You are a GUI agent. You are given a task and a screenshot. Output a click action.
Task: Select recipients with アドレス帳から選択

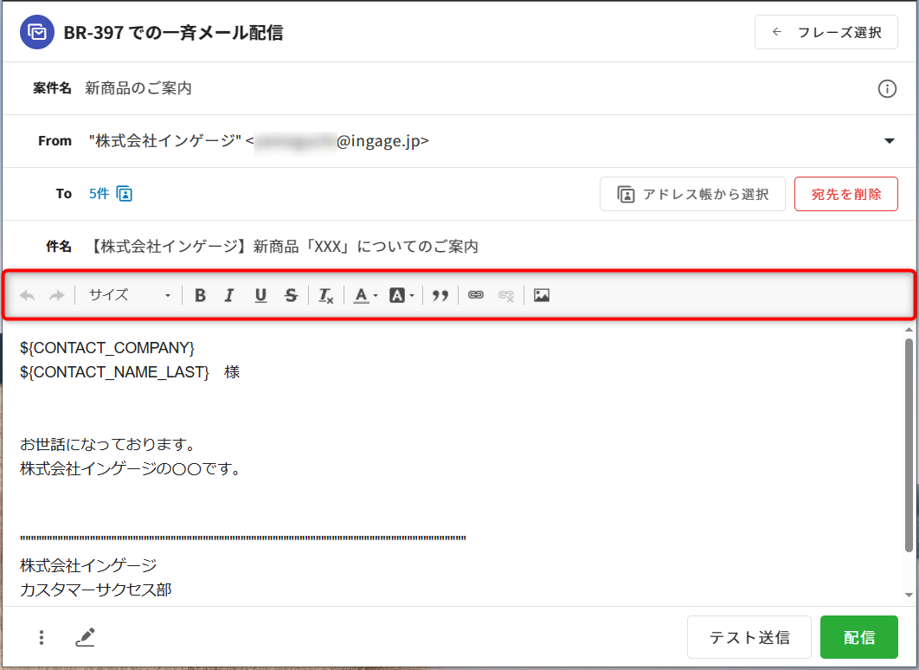point(692,194)
